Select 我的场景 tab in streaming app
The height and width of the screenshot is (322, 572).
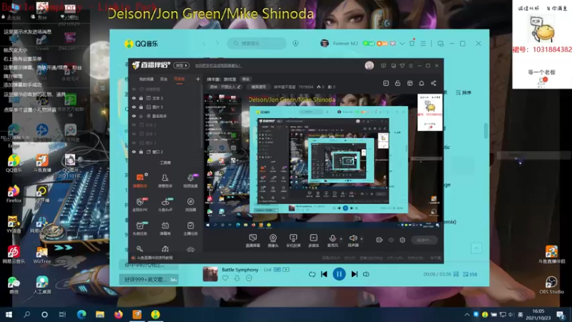pos(147,79)
